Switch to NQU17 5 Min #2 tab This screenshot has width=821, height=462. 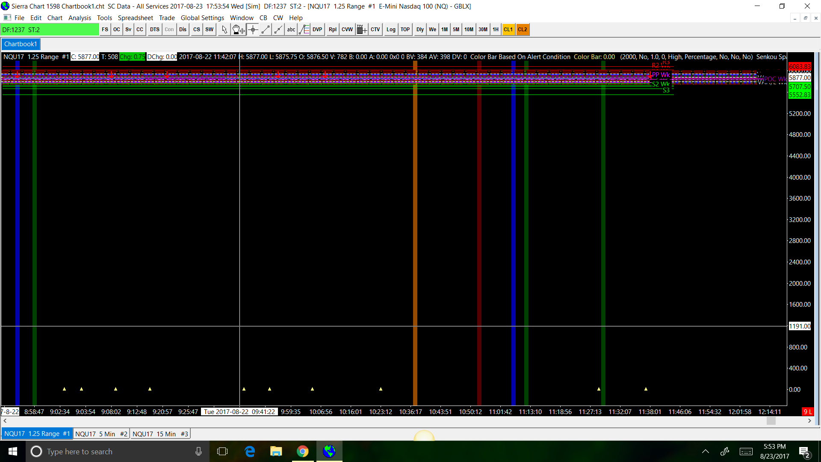(101, 434)
